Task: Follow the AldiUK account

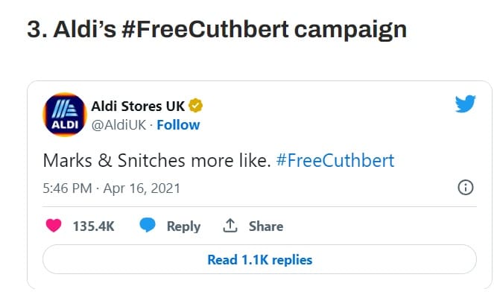Action: click(x=178, y=125)
